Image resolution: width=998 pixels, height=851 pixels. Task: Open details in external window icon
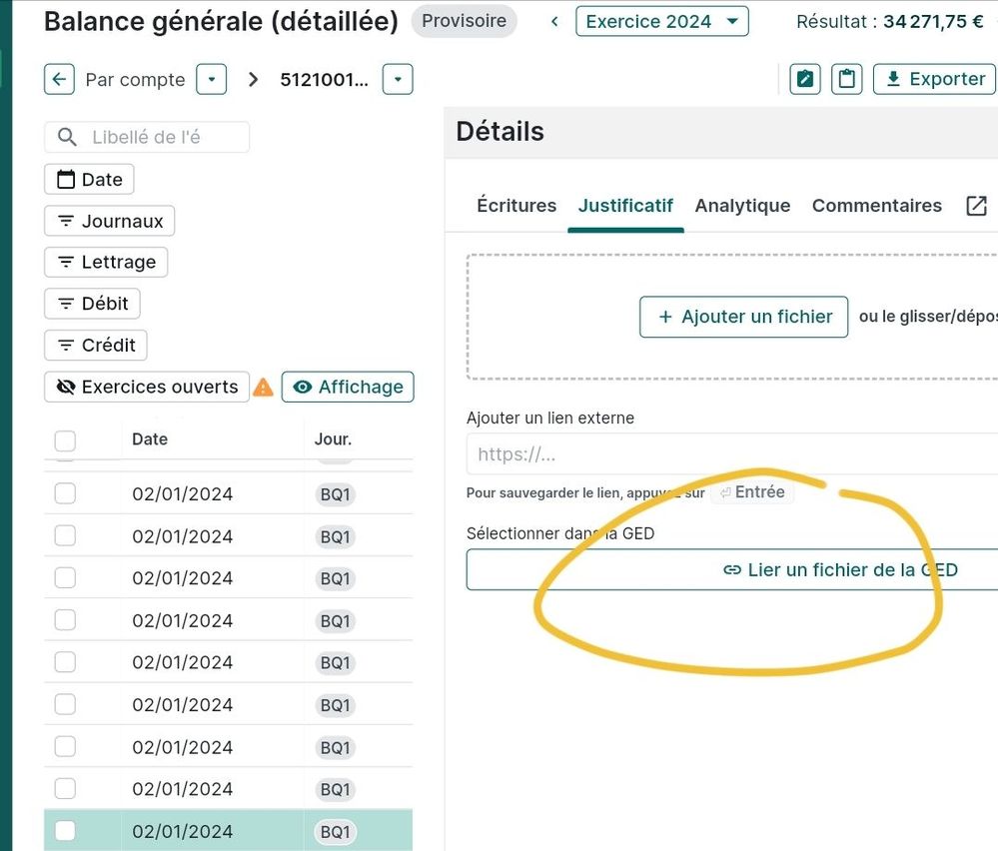976,206
